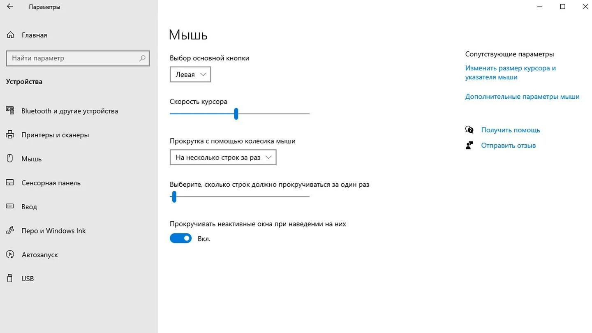Click the Найти параметр search field
Screen dimensions: 592x333
78,58
